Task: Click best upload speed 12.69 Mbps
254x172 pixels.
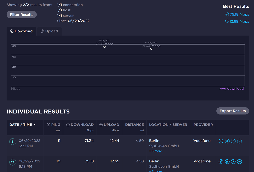Action: pos(237,21)
